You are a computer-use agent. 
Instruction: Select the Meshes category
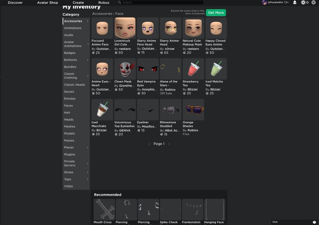[x=70, y=127]
